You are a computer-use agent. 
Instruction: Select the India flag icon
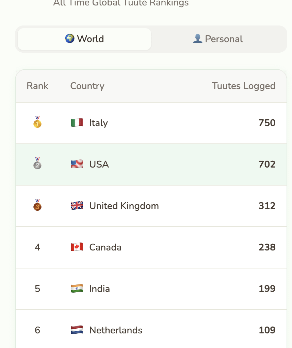[x=77, y=289]
